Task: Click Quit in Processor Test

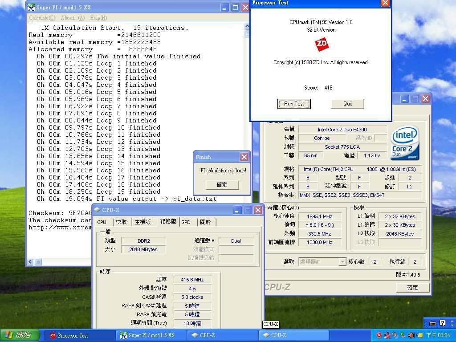Action: [x=347, y=104]
